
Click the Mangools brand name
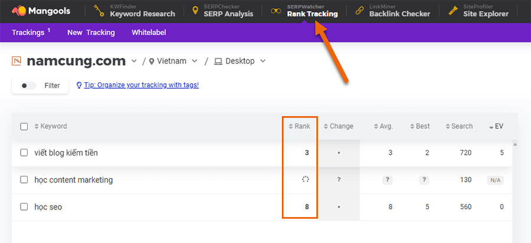point(50,11)
